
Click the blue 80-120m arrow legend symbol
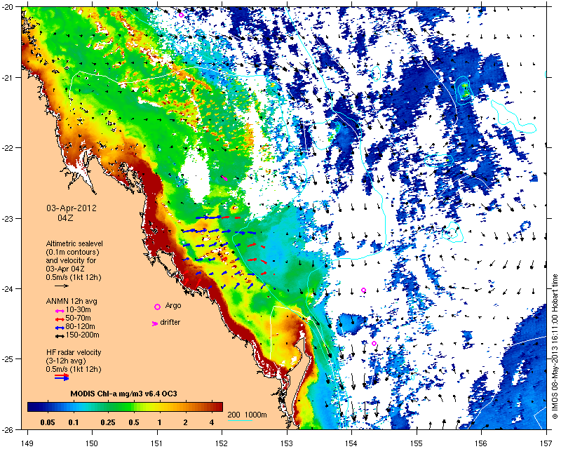60,327
